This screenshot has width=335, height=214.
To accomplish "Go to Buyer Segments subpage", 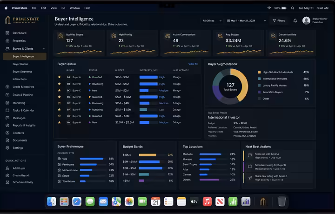I will [x=22, y=72].
